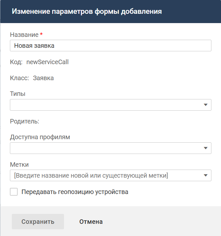Click the Название field label
221x236 pixels.
[x=24, y=35]
